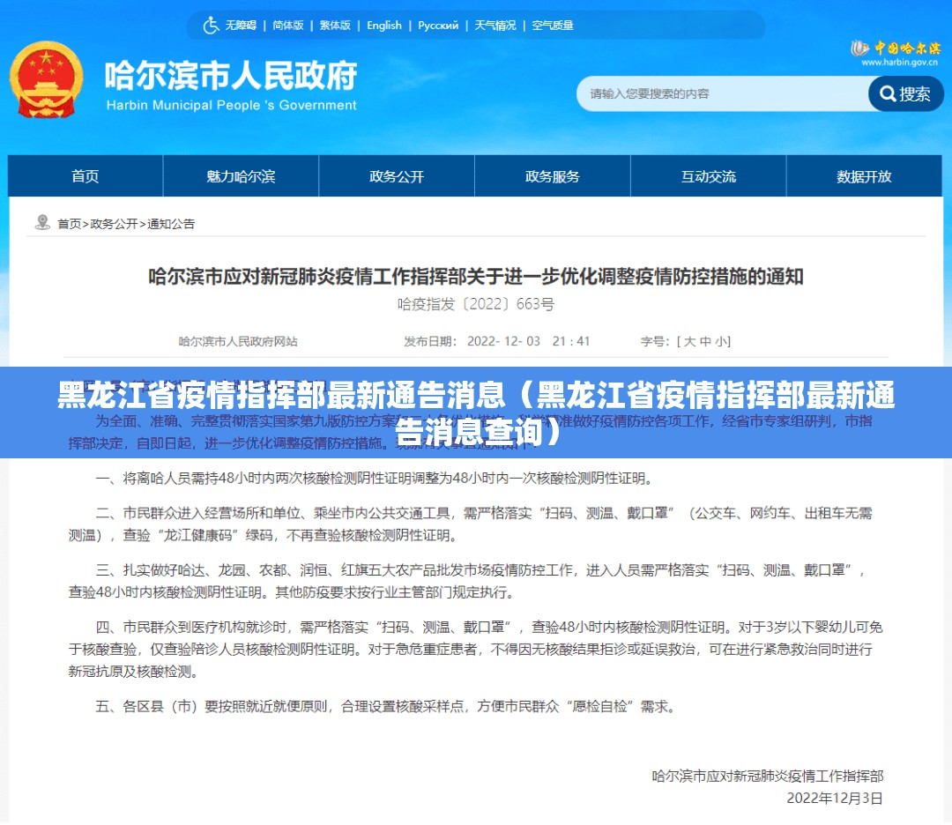Open the 政务服务 navigation tab
The width and height of the screenshot is (952, 825).
click(x=553, y=176)
